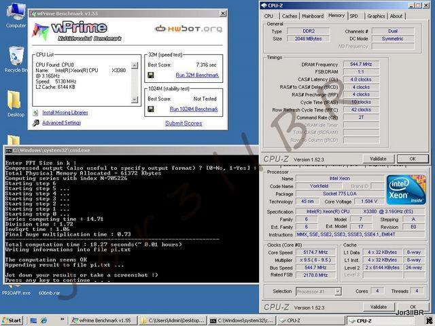Open Internet Explorer from quick launch
The width and height of the screenshot is (435, 326).
coord(43,321)
